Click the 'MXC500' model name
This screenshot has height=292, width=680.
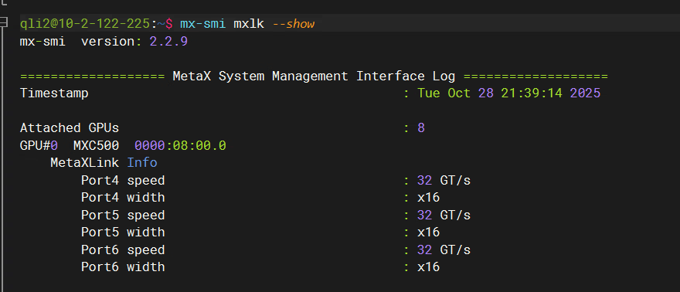(x=97, y=145)
